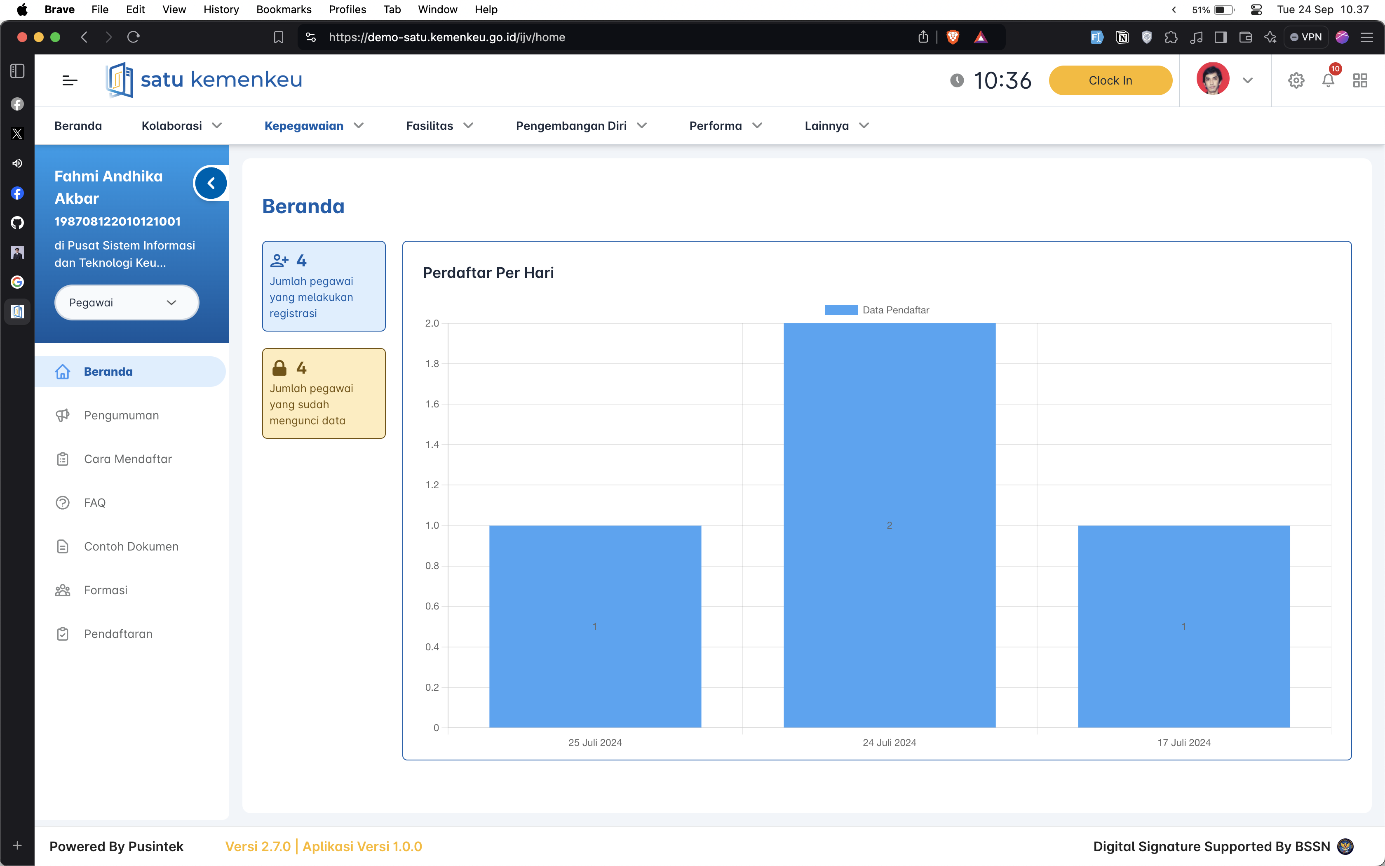Open the Pegawai role dropdown
Screen dimensions: 1385x866
tap(127, 302)
